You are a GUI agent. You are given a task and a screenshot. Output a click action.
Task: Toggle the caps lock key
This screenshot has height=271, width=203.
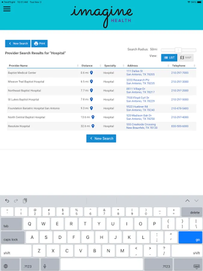tap(13, 237)
